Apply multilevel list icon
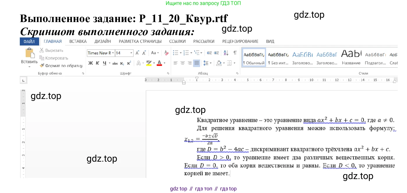407x193 pixels. 197,53
